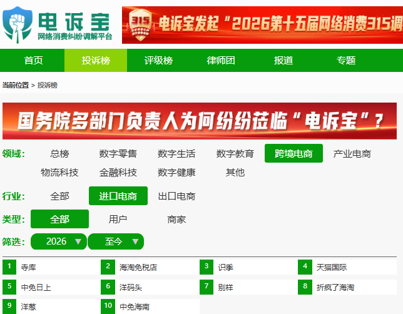Open the 寺库 ranking entry
Viewport: 403px width, 314px height.
28,268
